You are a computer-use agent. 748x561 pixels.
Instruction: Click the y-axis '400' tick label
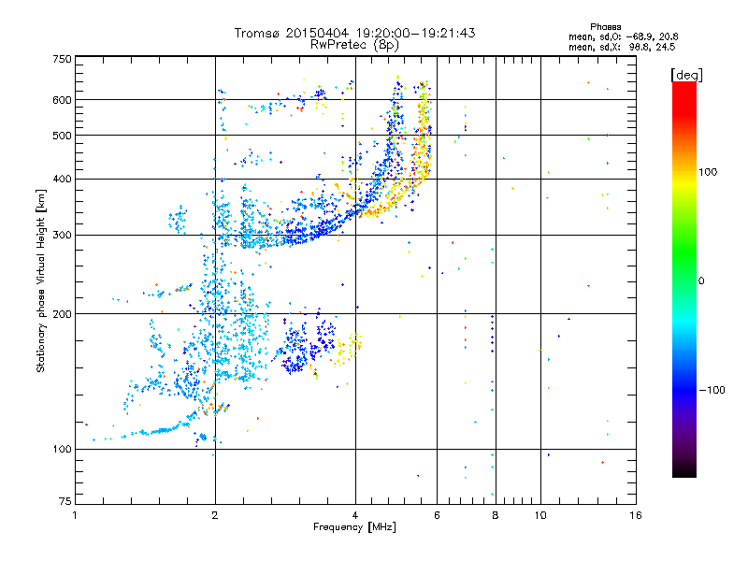click(x=62, y=180)
